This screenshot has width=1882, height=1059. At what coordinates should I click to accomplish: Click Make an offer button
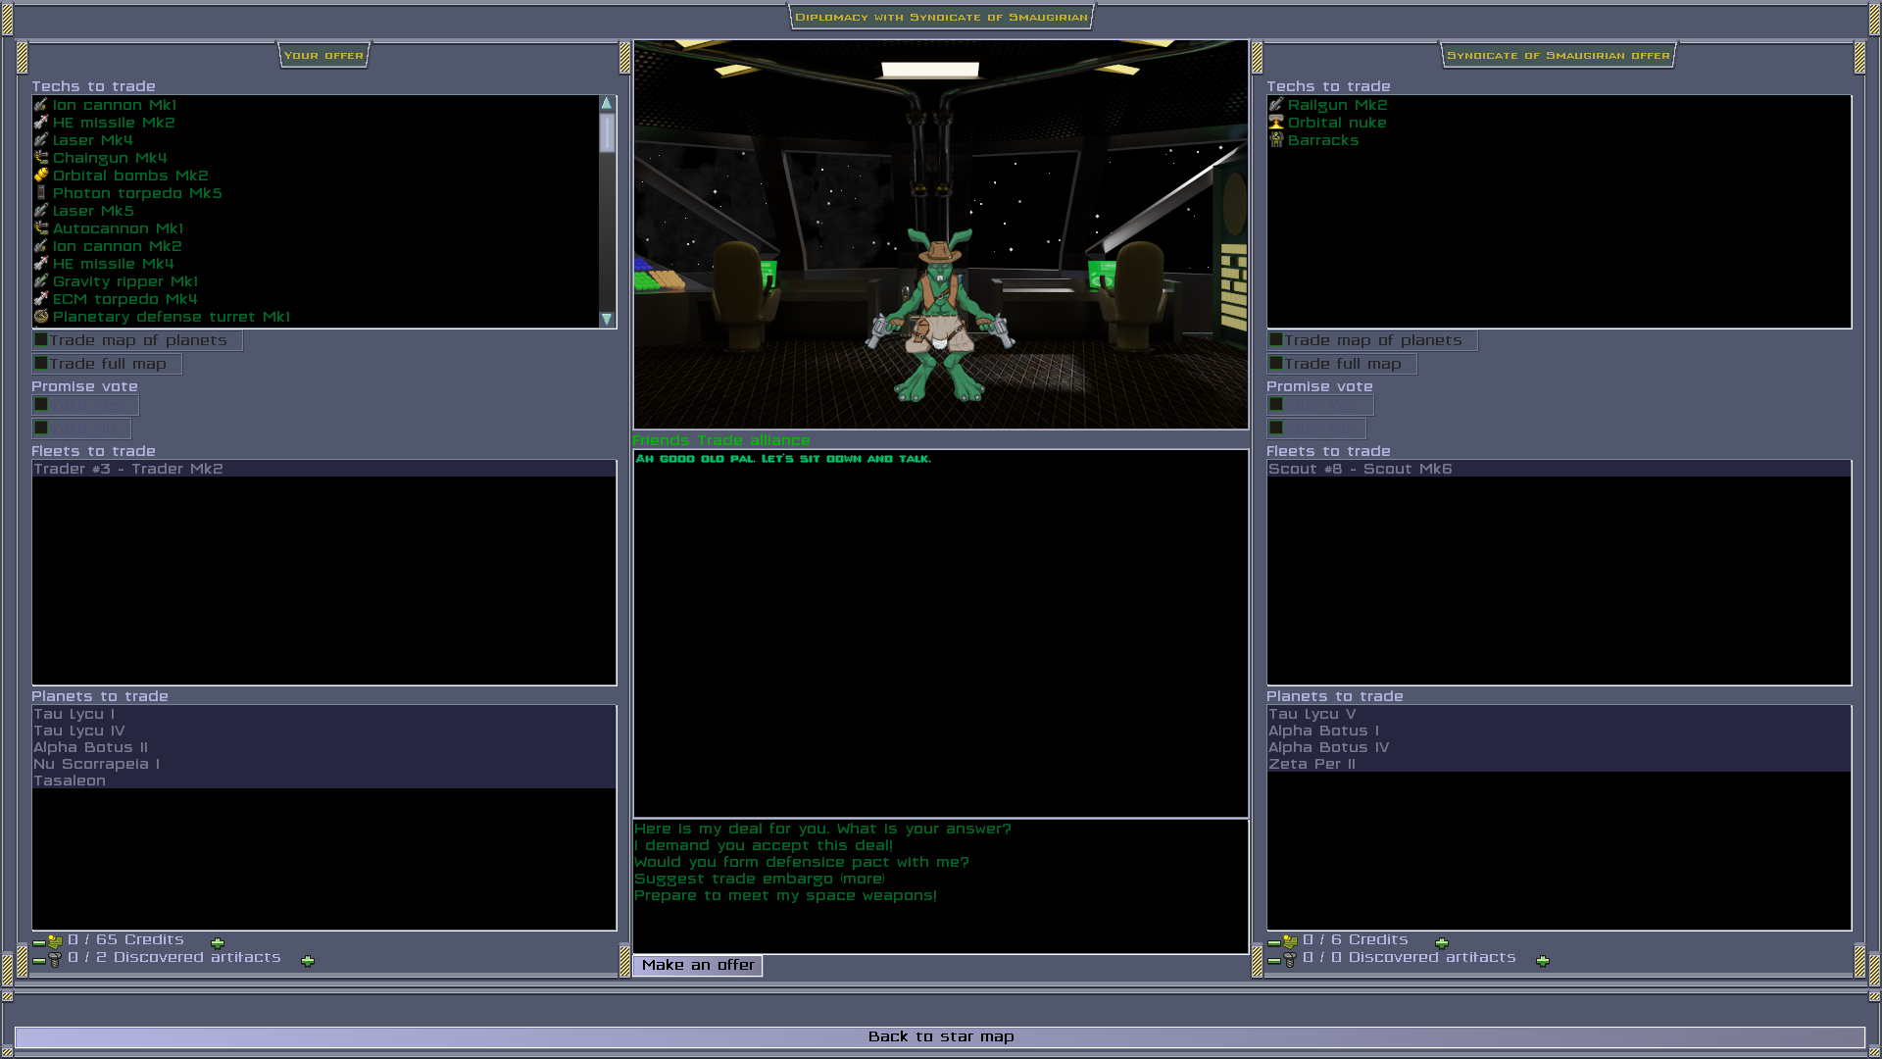(x=698, y=966)
